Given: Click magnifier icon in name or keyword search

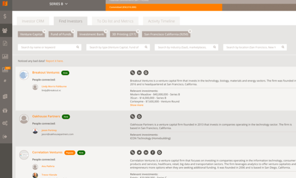Looking at the screenshot, I should pyautogui.click(x=78, y=47).
